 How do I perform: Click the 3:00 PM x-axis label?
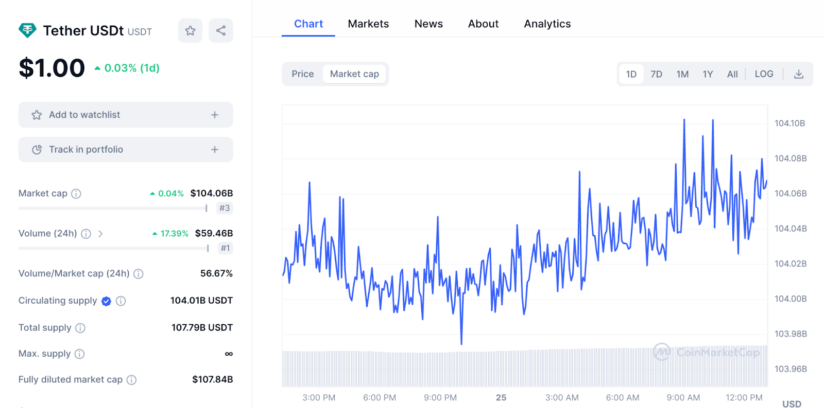click(319, 398)
